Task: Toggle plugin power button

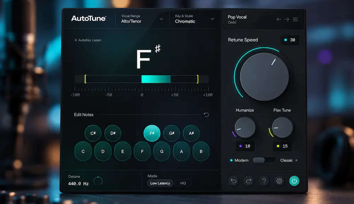Action: [295, 181]
